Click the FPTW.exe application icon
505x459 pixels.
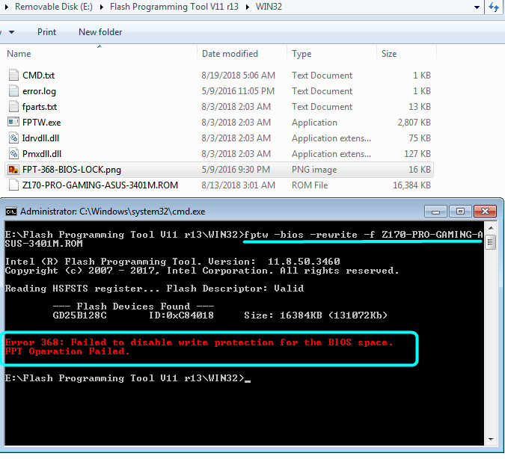(13, 122)
